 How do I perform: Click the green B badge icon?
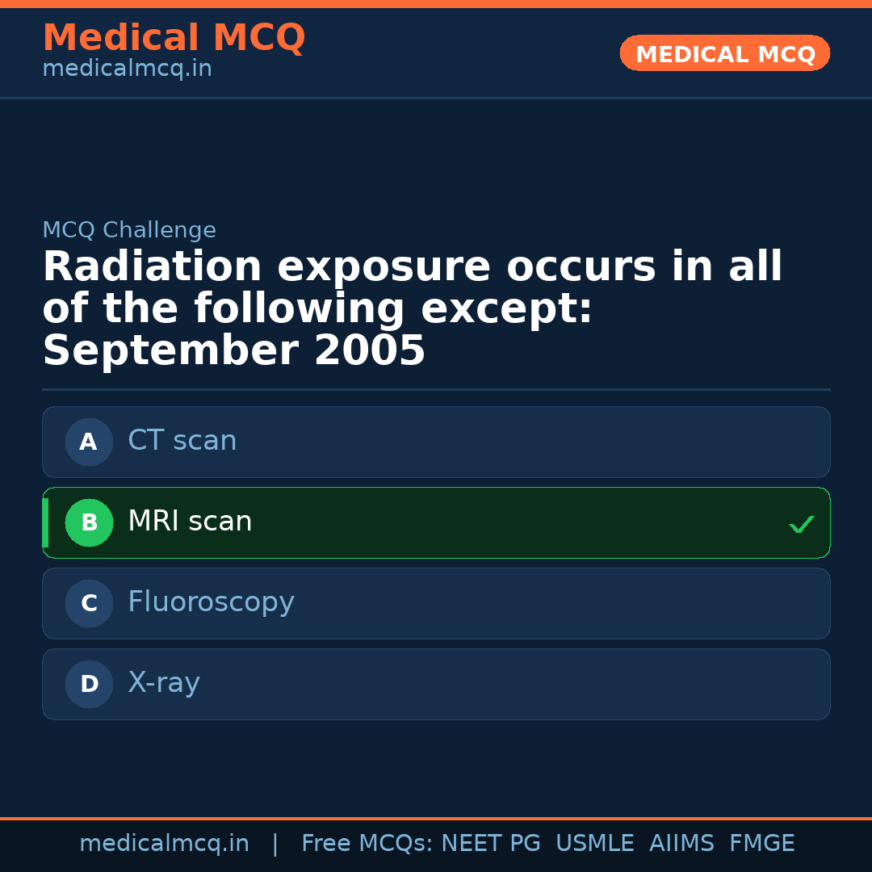tap(89, 522)
